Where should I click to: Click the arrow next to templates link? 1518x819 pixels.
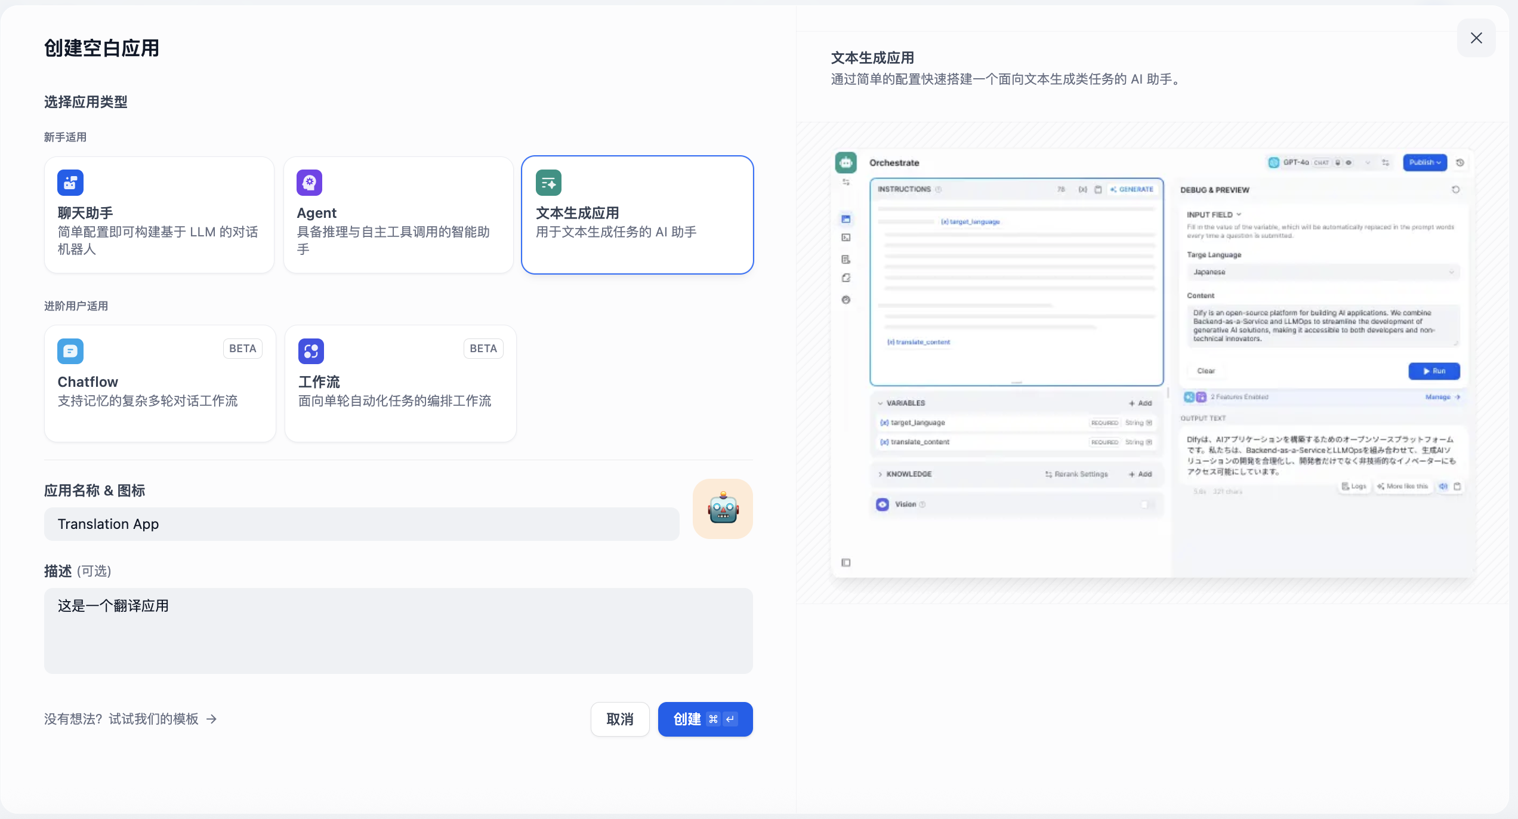(211, 719)
